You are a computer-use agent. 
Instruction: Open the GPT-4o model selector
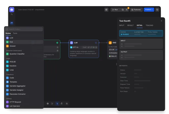pos(76,47)
